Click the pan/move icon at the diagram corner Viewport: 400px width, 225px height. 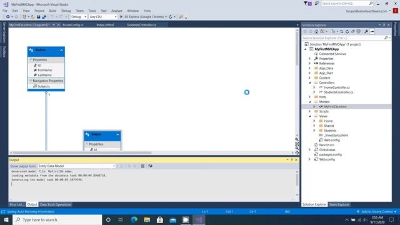pos(297,152)
